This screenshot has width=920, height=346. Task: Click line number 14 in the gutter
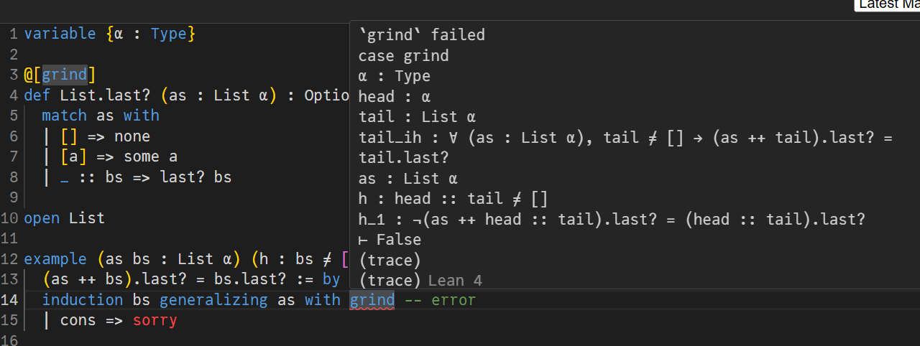pos(9,300)
